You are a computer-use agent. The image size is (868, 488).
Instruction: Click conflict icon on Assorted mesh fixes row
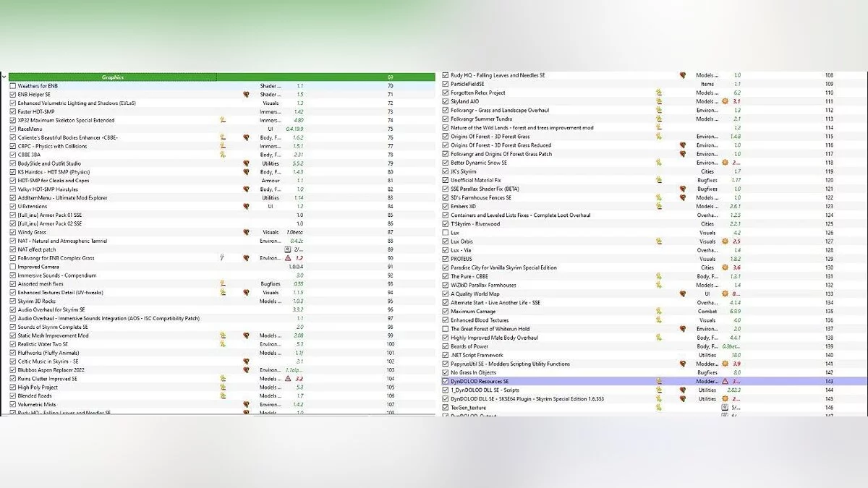pyautogui.click(x=224, y=284)
